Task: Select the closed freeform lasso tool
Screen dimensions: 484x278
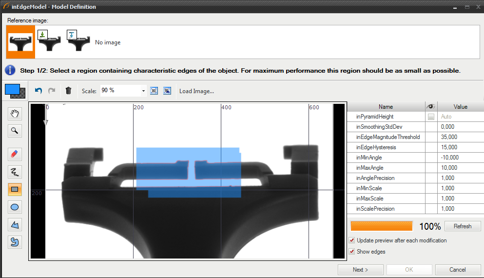Action: click(15, 242)
